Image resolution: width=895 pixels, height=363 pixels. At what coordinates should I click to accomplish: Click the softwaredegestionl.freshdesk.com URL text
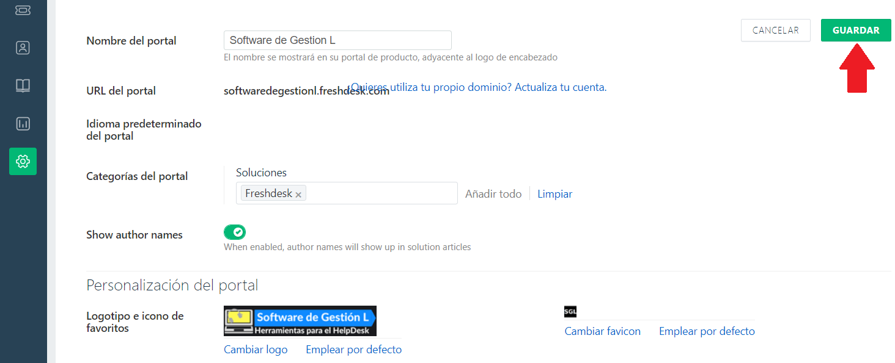tap(307, 91)
